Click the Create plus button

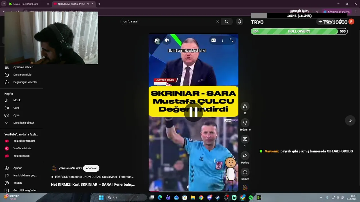click(320, 22)
